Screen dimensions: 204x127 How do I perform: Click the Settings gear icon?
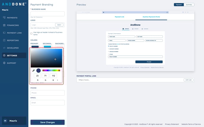click(x=4, y=55)
